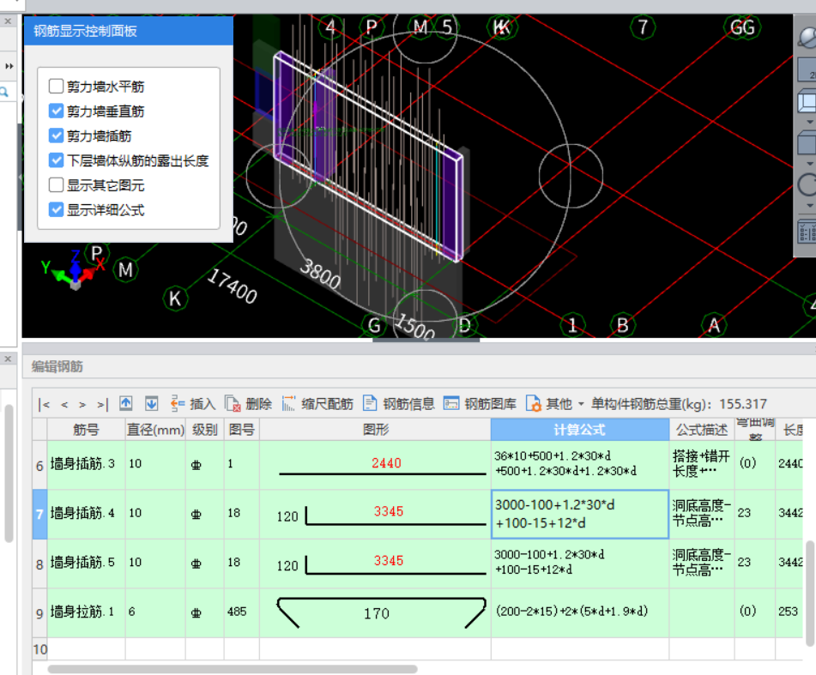Enable 显示其它图元 checkbox
The image size is (816, 675).
click(57, 185)
